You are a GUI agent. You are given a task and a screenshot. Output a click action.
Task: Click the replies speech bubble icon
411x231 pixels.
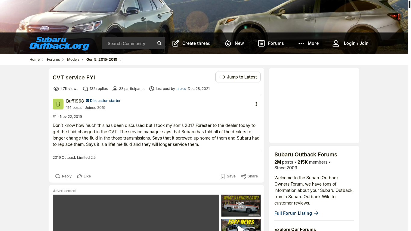tap(85, 89)
